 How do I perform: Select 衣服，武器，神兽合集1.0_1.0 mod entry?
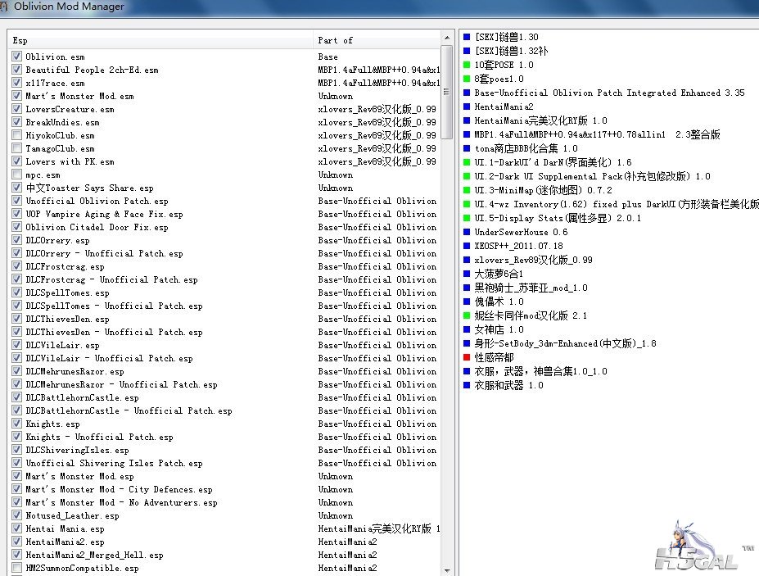pos(540,371)
